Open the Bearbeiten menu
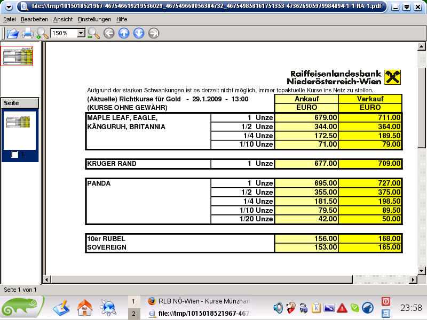Screen dimensions: 427x320 coord(35,19)
